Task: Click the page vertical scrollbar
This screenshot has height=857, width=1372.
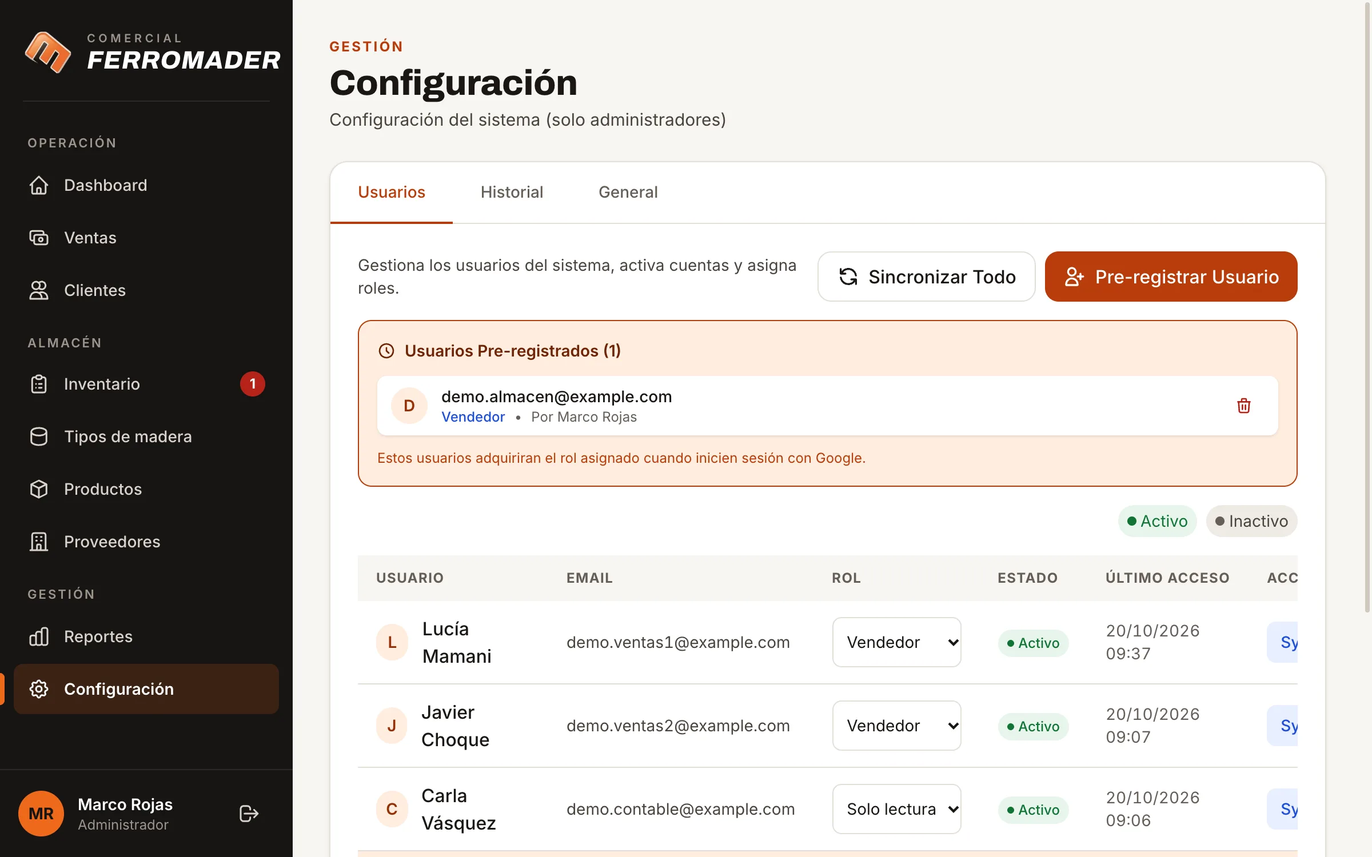Action: (1367, 309)
